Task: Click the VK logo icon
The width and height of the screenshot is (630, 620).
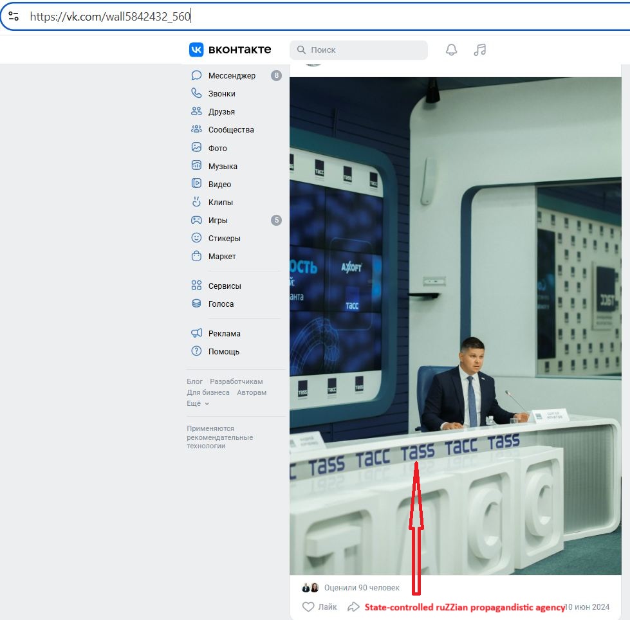Action: 196,50
